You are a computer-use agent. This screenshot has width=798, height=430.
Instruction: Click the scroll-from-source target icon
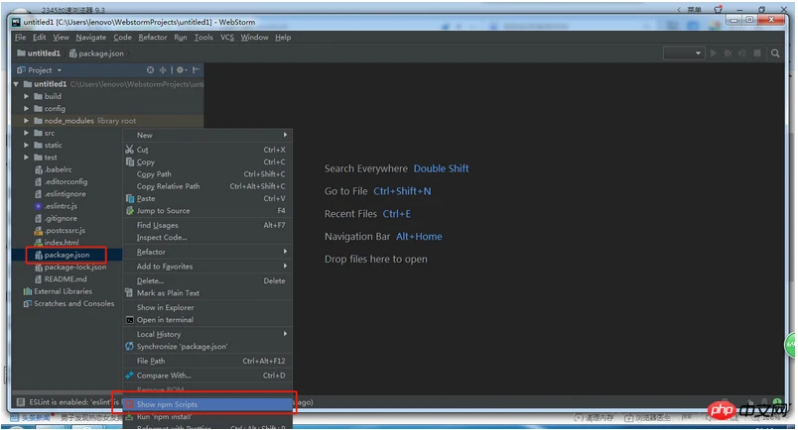[150, 70]
